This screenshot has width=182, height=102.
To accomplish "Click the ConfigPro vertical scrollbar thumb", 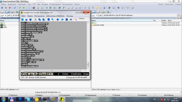I will tap(88, 65).
